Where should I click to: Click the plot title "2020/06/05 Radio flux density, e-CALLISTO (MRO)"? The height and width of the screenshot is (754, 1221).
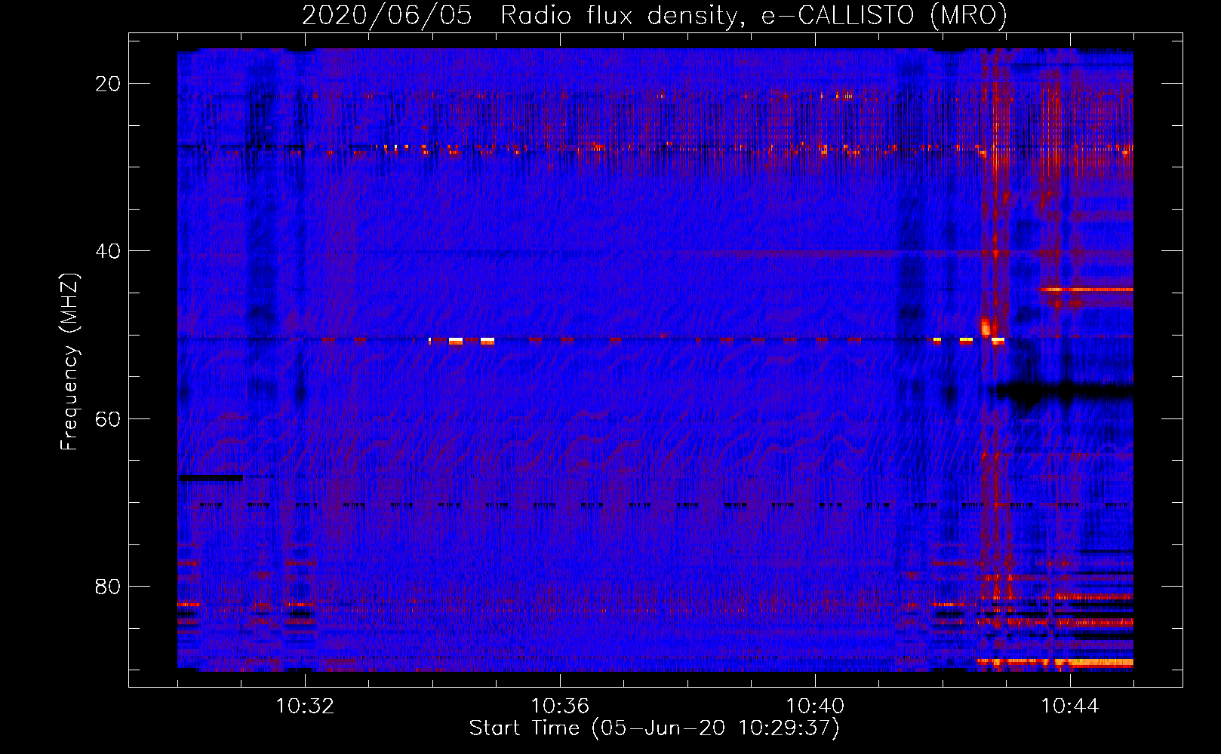[654, 15]
